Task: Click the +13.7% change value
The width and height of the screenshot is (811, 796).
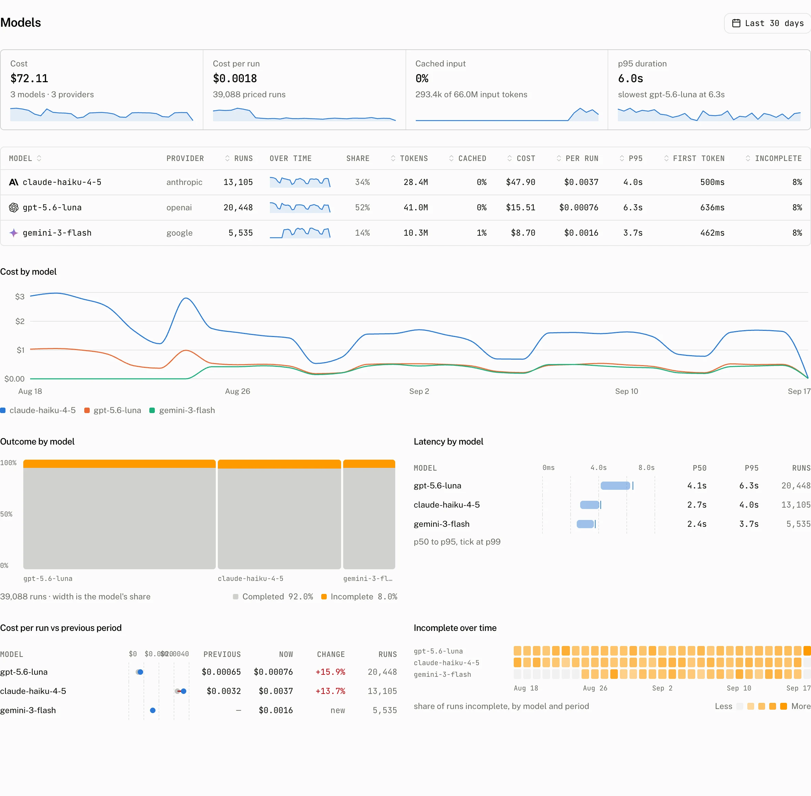Action: 330,691
